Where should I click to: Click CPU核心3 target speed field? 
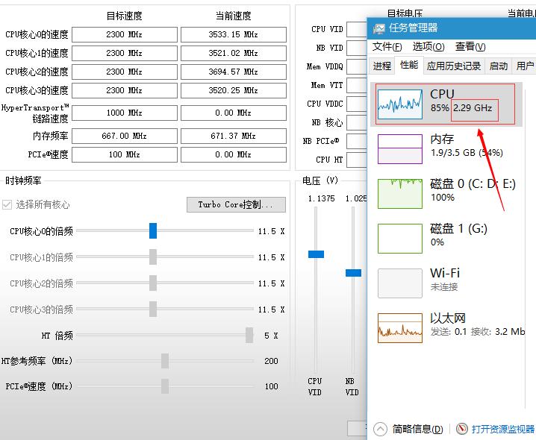pos(125,90)
